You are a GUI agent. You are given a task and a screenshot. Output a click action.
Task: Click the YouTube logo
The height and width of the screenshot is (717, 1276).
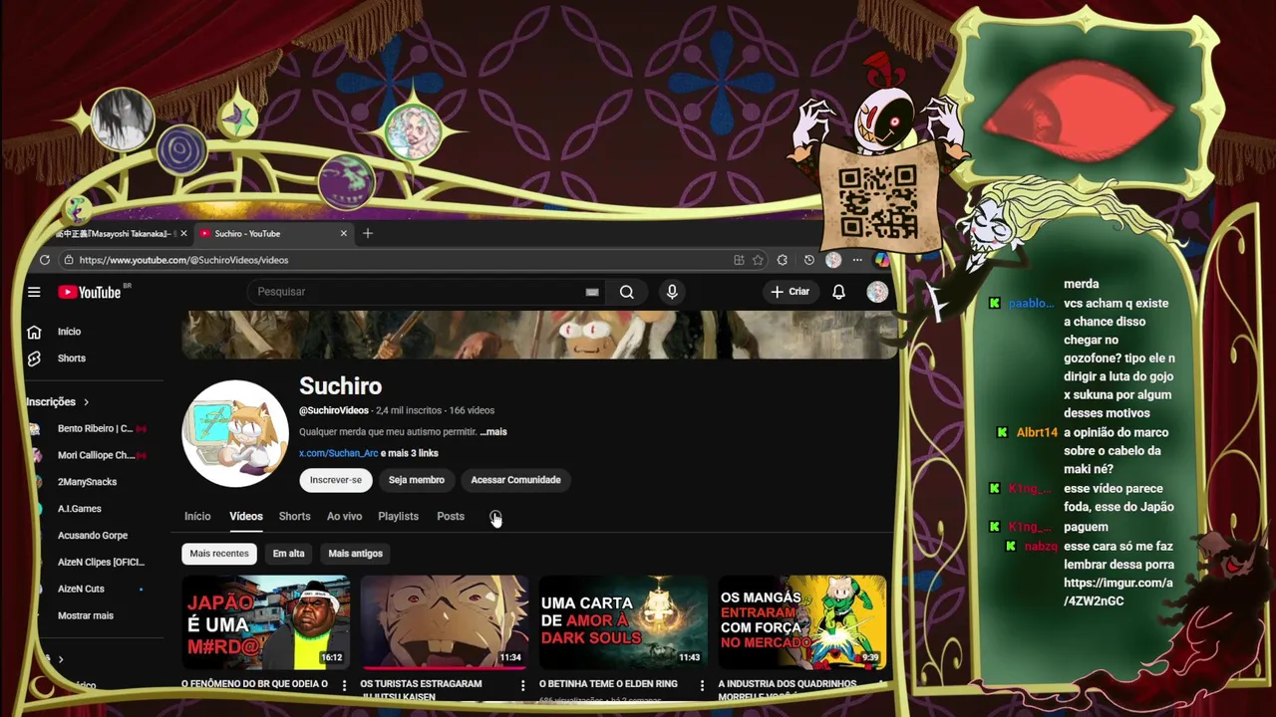90,292
